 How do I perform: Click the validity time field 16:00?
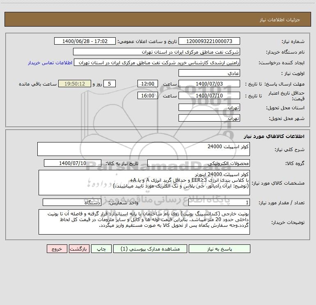click(147, 95)
